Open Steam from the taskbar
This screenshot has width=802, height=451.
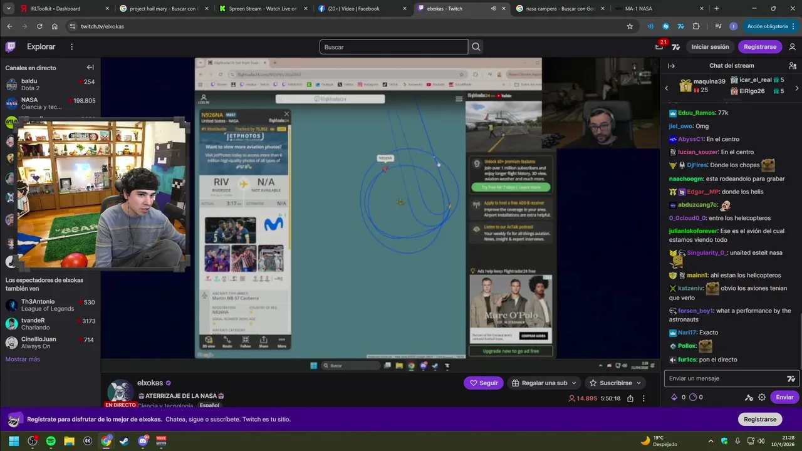[x=124, y=441]
